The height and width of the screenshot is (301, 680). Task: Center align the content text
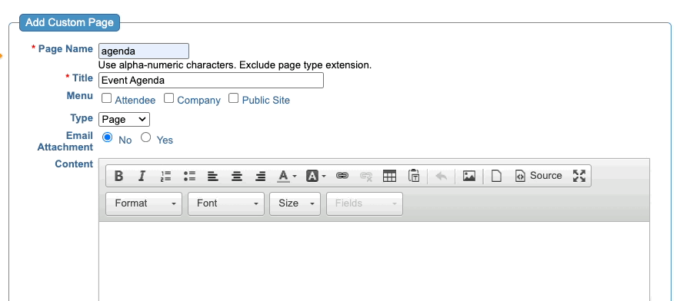tap(236, 176)
